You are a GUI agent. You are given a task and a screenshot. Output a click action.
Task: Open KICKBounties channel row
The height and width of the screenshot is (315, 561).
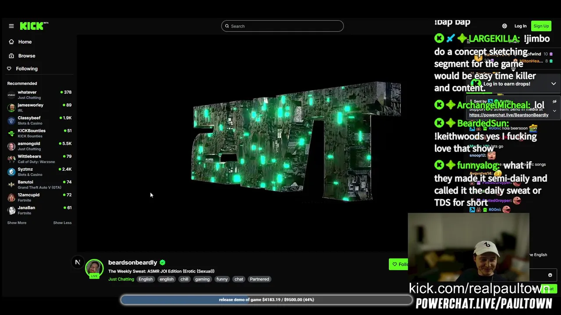coord(39,133)
